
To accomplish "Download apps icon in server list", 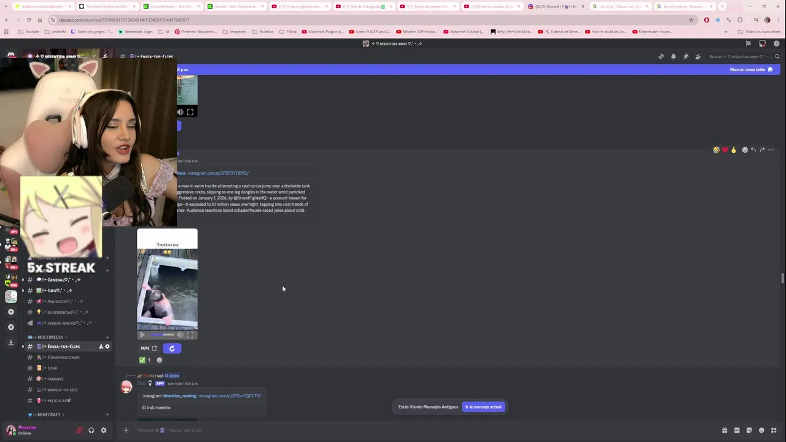I will [x=11, y=343].
